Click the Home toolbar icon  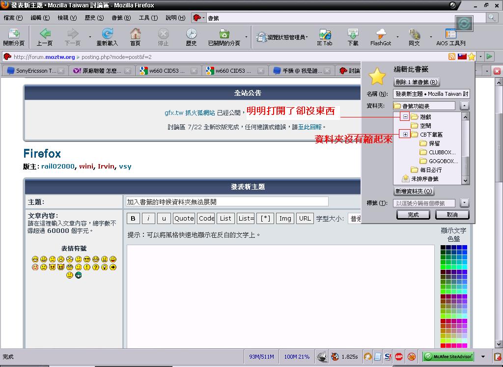pyautogui.click(x=135, y=34)
